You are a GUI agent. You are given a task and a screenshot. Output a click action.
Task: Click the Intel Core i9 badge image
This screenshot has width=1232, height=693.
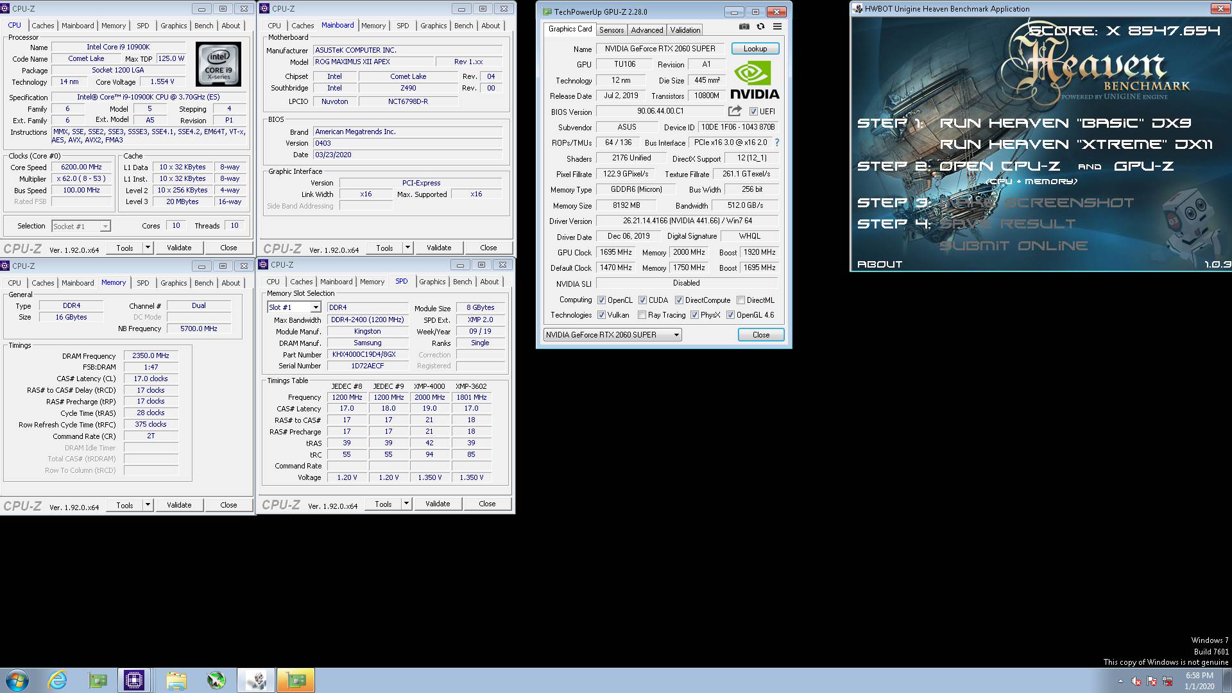tap(218, 65)
